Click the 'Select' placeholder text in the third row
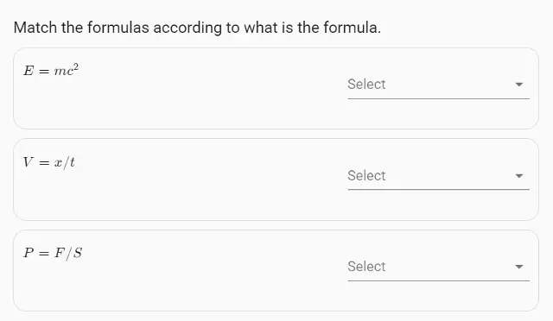The height and width of the screenshot is (321, 553). (x=366, y=267)
